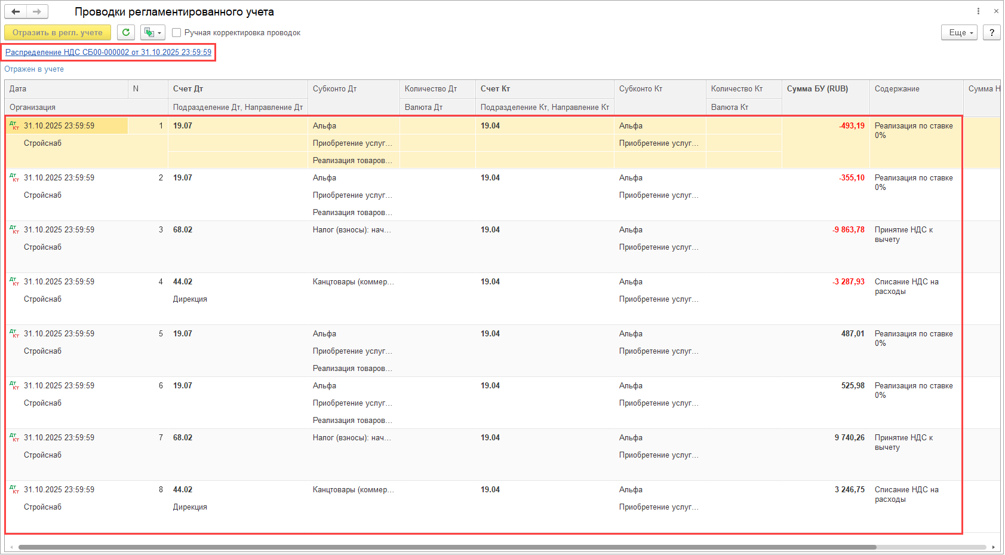Viewport: 1005px width, 555px height.
Task: Click the three-dot window menu icon
Action: [x=978, y=11]
